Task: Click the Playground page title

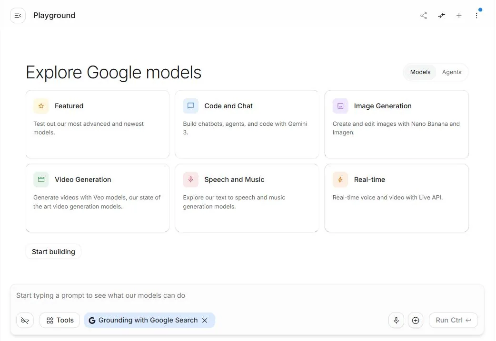Action: [54, 16]
